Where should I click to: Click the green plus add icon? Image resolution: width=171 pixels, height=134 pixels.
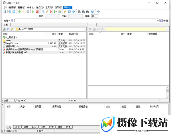point(20,12)
